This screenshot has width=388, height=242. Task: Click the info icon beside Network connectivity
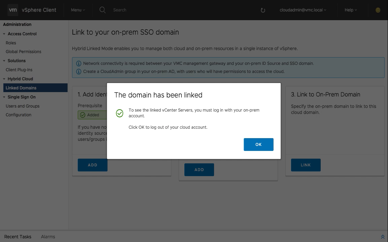(79, 63)
